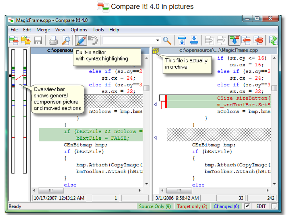287x215 pixels.
Task: Click left pane scroll-down arrow
Action: pyautogui.click(x=147, y=184)
